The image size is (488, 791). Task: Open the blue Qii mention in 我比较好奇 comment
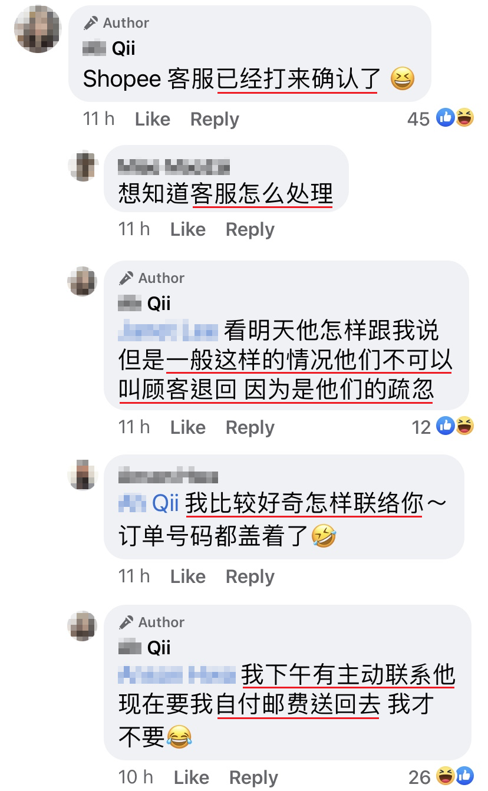165,503
